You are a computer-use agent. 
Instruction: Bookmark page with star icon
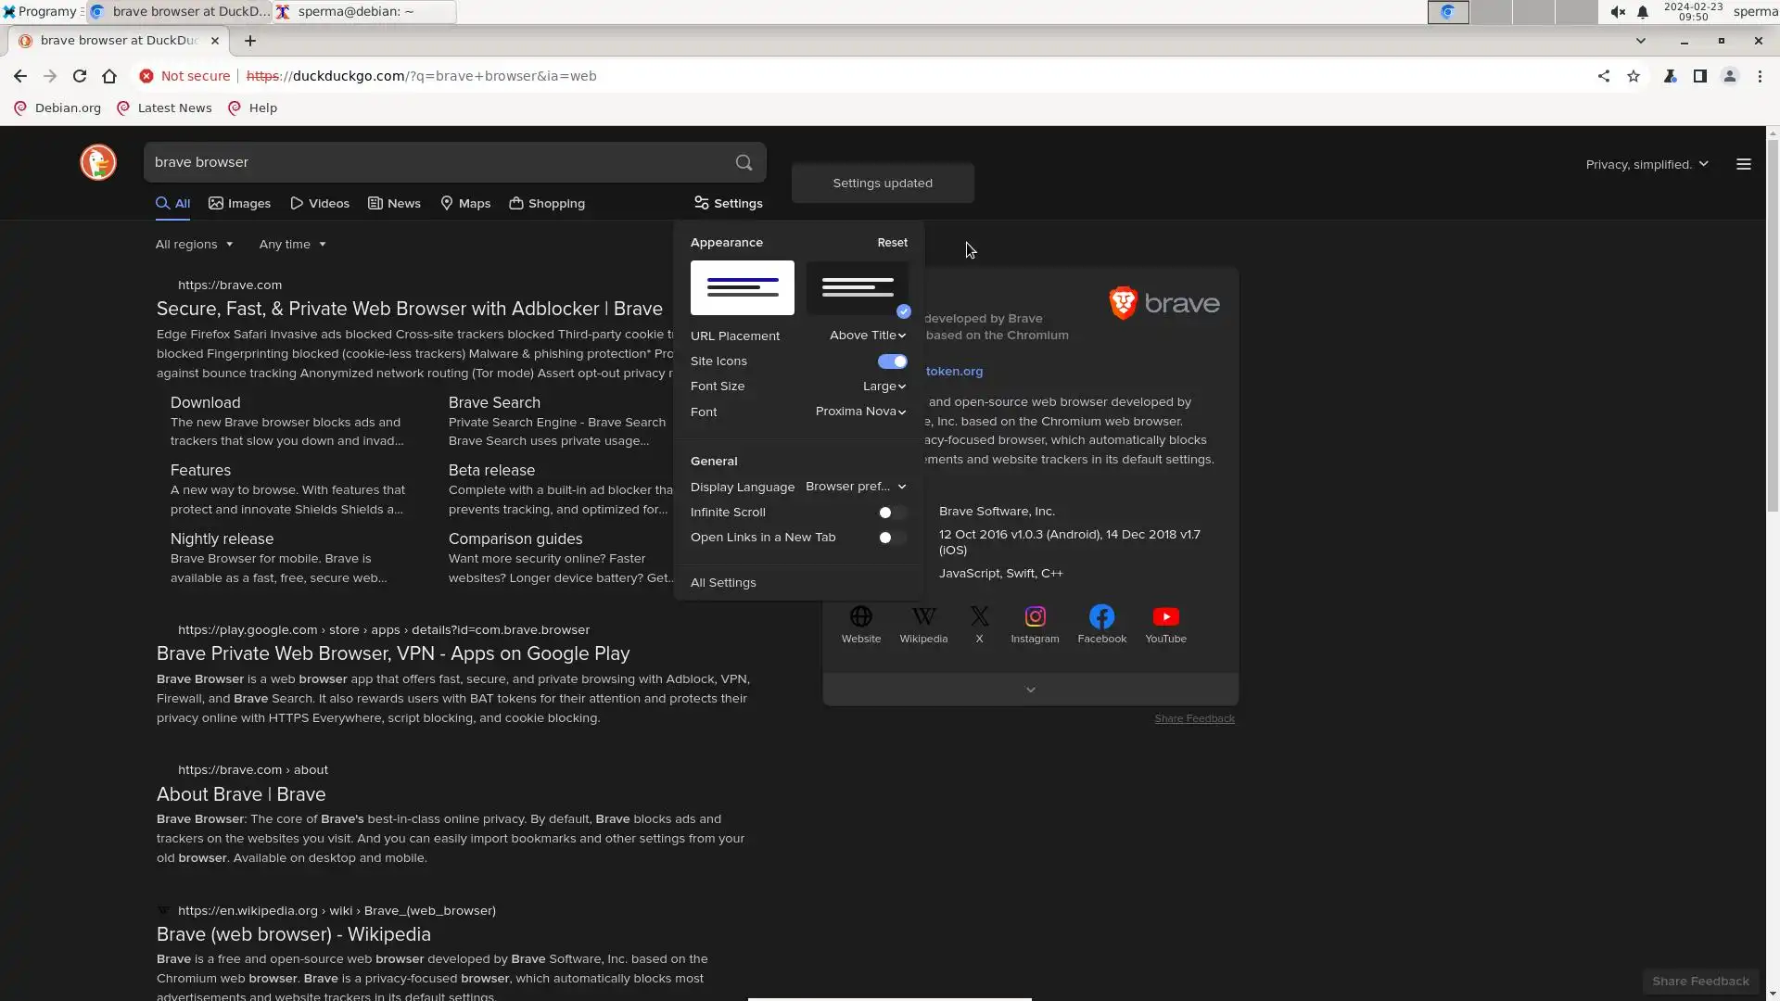1634,76
